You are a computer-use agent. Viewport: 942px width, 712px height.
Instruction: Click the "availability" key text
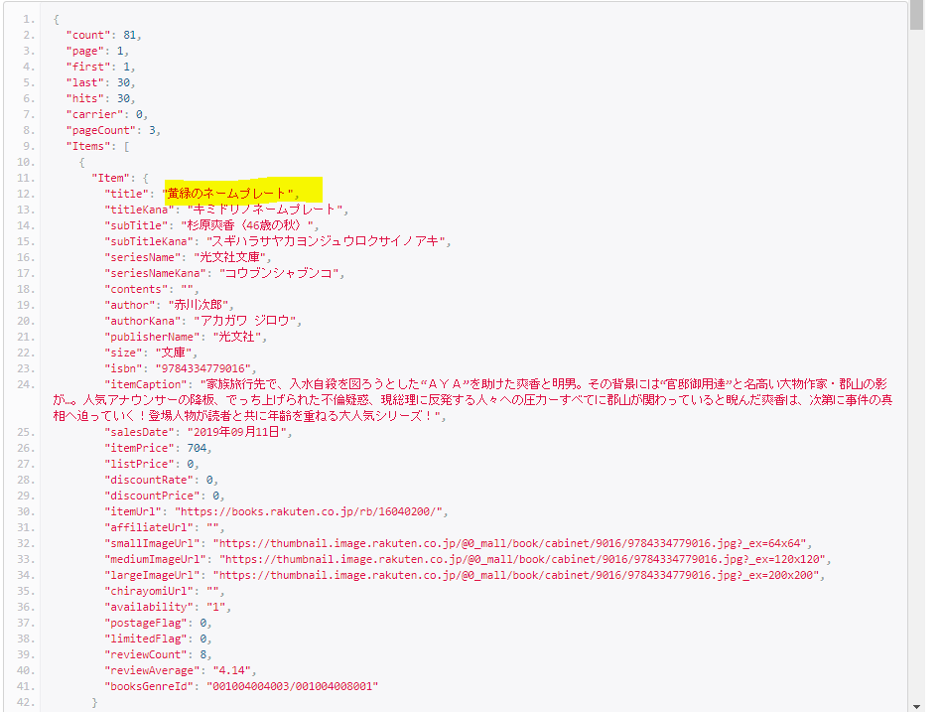click(148, 608)
